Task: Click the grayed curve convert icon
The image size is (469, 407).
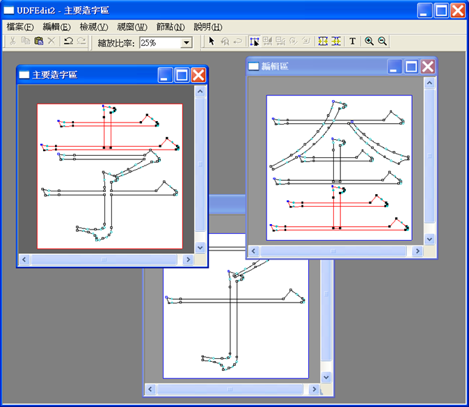Action: point(294,41)
